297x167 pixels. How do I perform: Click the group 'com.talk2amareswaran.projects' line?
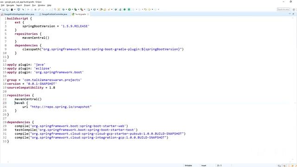click(45, 80)
